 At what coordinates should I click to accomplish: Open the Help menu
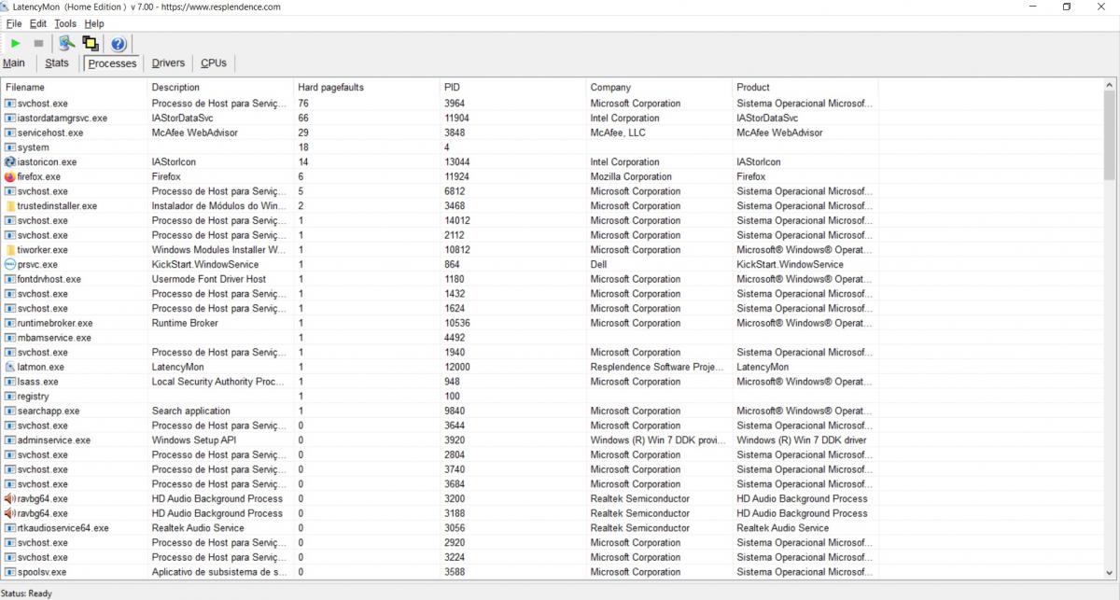[x=94, y=23]
